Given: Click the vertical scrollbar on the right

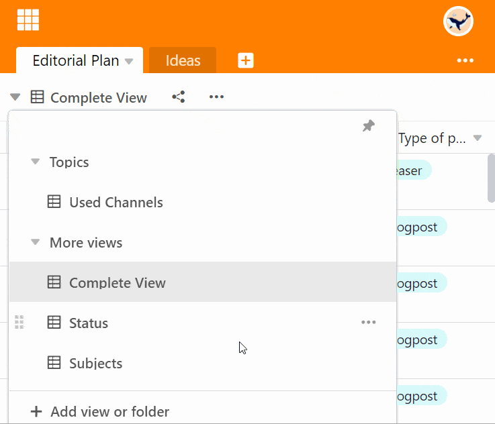Looking at the screenshot, I should coord(491,177).
